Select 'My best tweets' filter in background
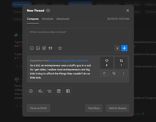This screenshot has width=156, height=122. coord(22,4)
